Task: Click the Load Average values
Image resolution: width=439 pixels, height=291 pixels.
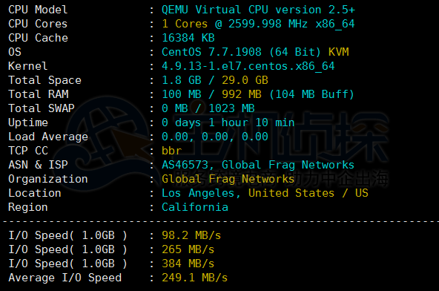Action: [215, 137]
